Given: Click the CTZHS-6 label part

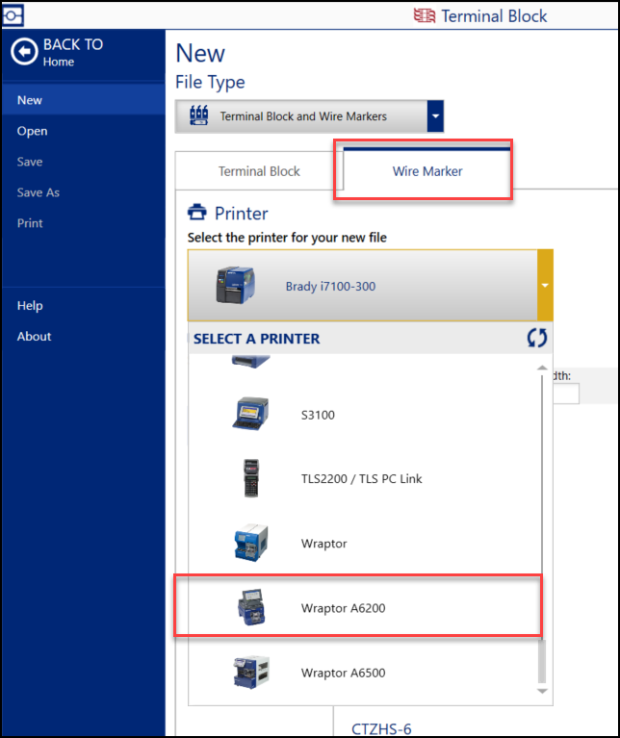Looking at the screenshot, I should (x=381, y=728).
